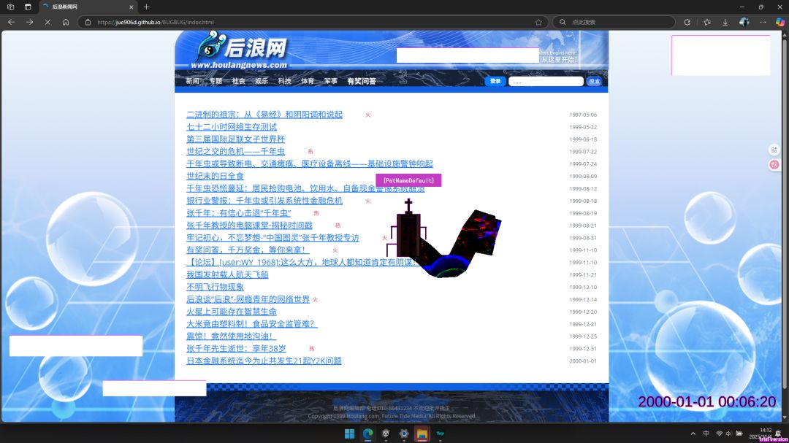This screenshot has width=789, height=443.
Task: Open article 日本金融系统迄今为止共发生21起Y2K问题
Action: coord(264,361)
